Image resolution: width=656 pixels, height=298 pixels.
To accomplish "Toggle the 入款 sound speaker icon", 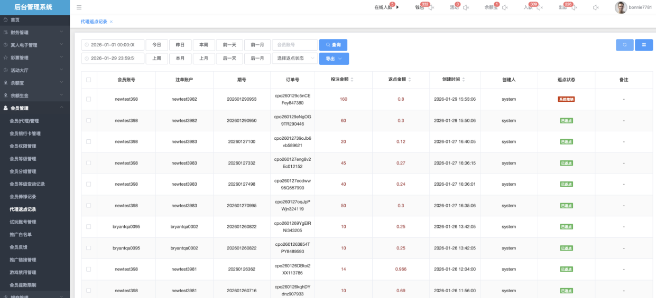I will coord(539,7).
